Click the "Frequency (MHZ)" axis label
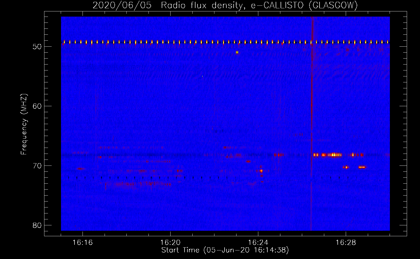The width and height of the screenshot is (420, 259). pyautogui.click(x=24, y=124)
